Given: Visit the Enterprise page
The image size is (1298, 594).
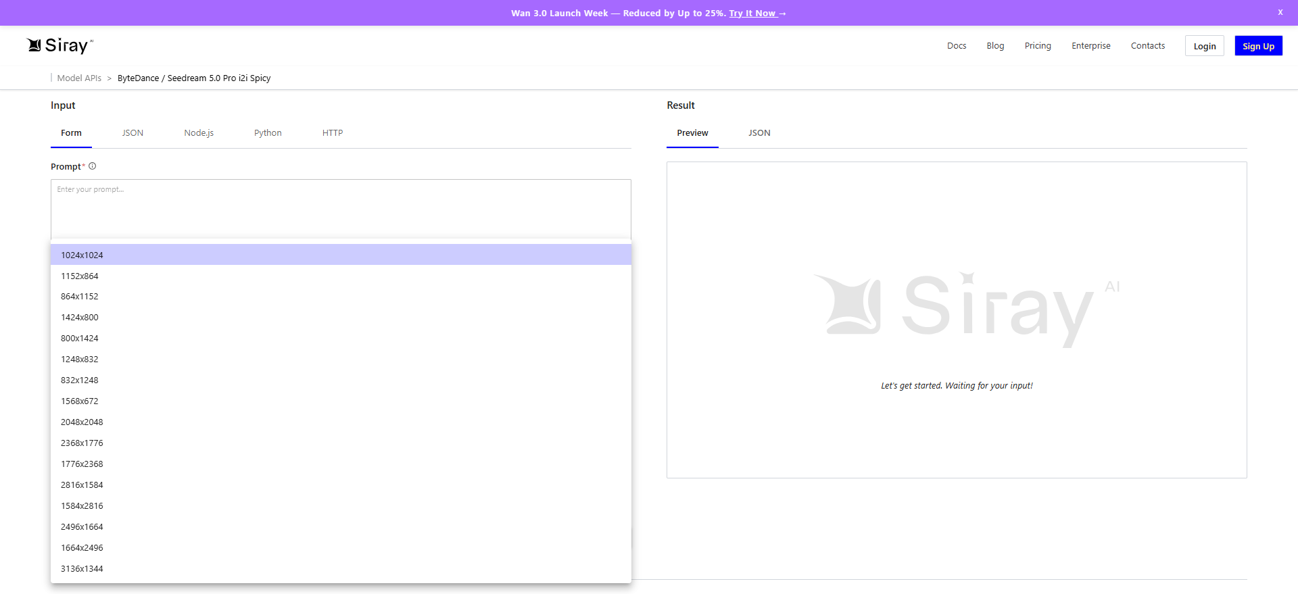Looking at the screenshot, I should (1091, 46).
